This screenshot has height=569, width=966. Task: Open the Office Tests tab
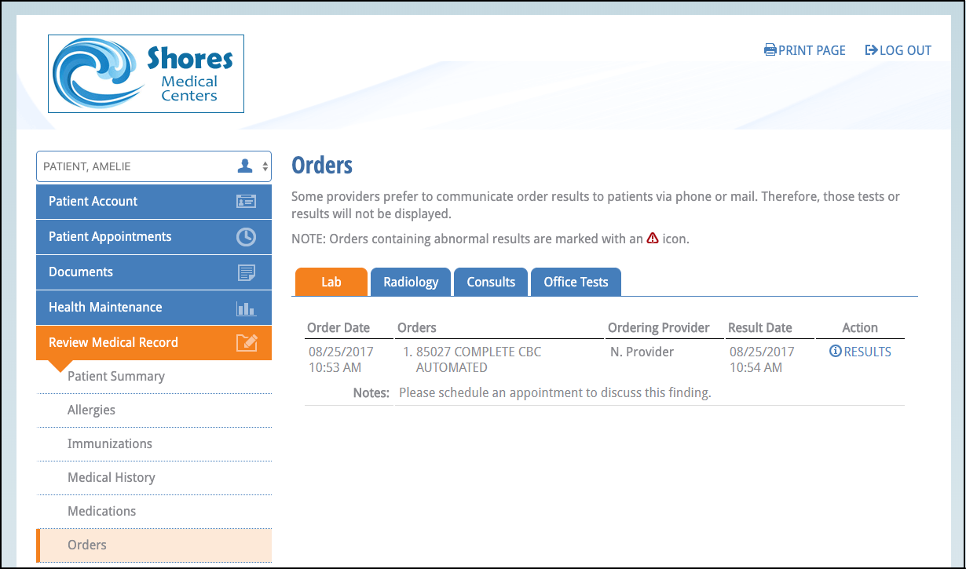click(576, 281)
